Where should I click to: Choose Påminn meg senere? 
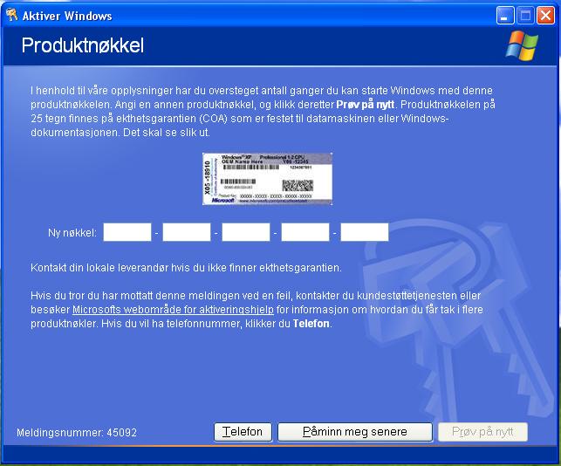(x=355, y=432)
